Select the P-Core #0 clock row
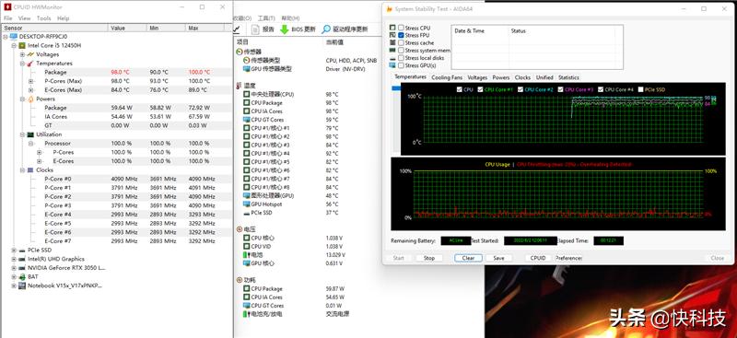This screenshot has width=737, height=338. tap(117, 179)
